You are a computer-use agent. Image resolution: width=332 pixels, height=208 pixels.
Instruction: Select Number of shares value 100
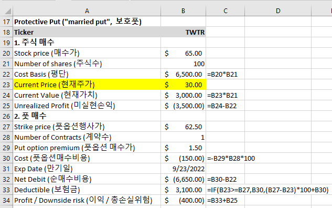183,64
